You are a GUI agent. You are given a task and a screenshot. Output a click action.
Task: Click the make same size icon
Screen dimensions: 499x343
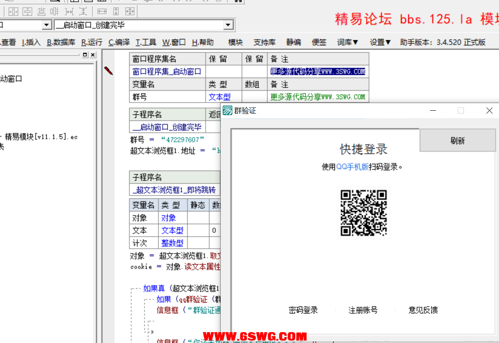pyautogui.click(x=130, y=12)
